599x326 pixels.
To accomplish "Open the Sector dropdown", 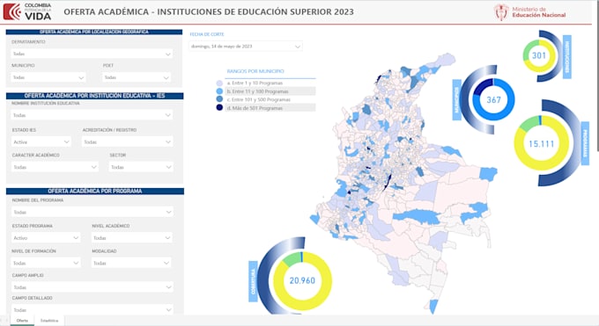I will click(141, 167).
